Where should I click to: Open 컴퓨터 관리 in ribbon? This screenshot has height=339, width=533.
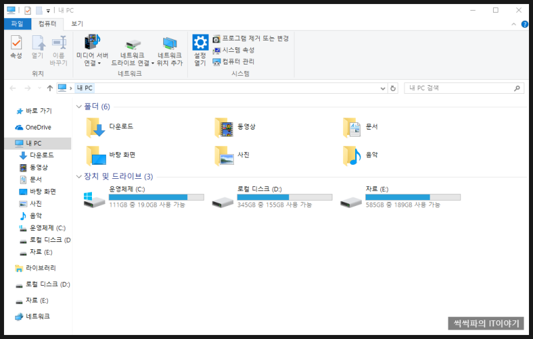point(234,62)
